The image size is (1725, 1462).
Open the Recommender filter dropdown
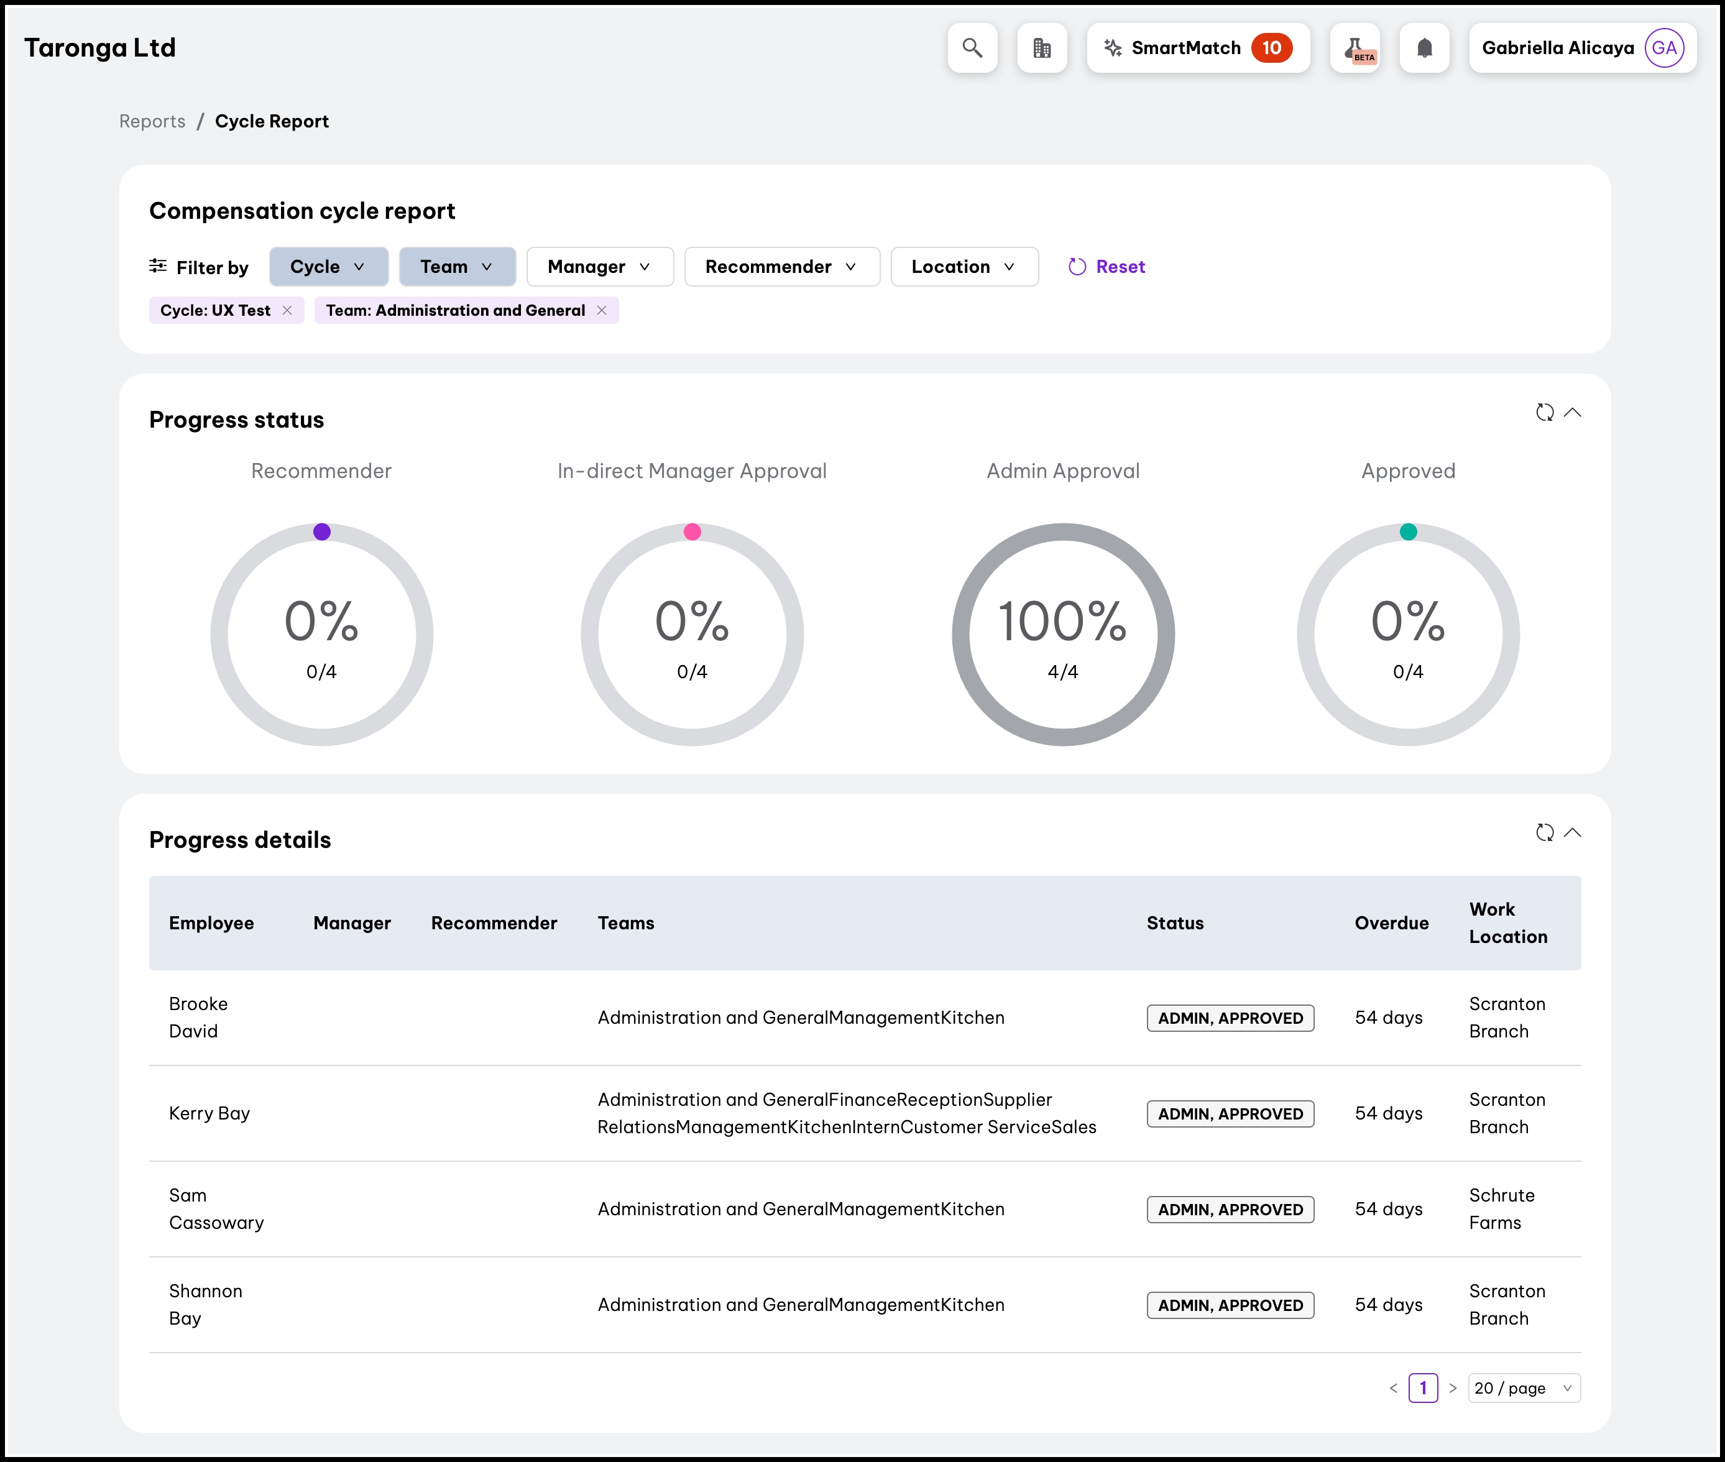point(781,267)
